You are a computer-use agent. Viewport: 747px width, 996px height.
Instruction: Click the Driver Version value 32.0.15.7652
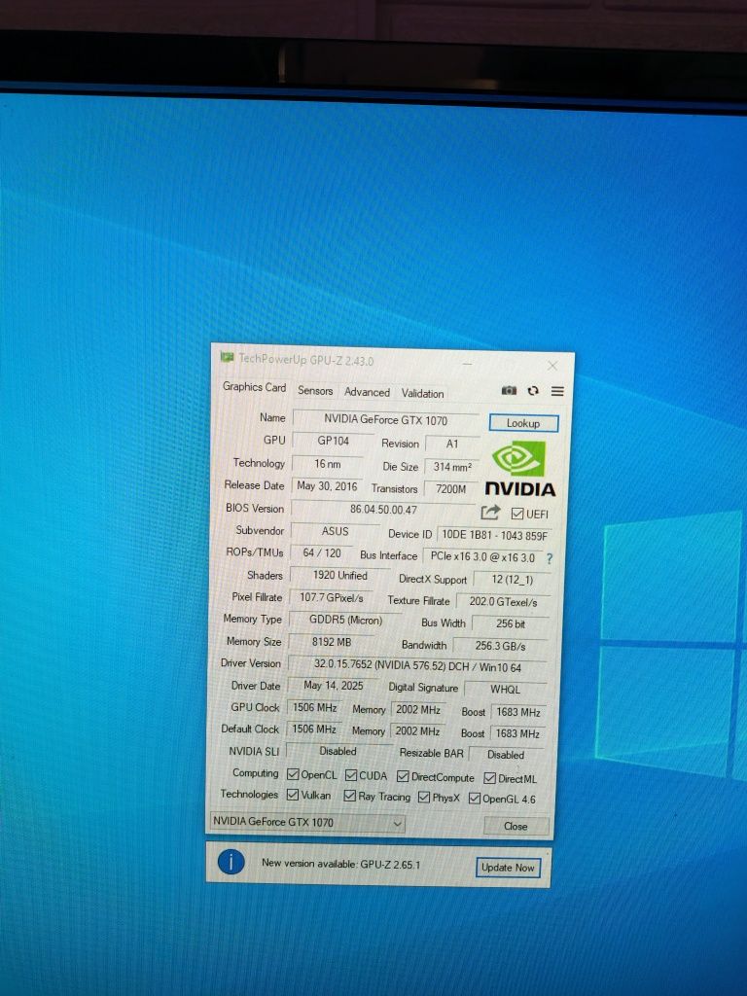click(x=417, y=666)
